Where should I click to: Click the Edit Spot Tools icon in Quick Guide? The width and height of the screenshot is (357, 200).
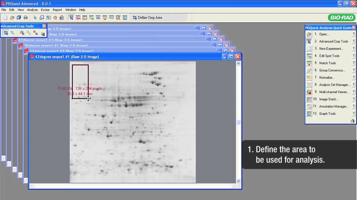tap(309, 56)
